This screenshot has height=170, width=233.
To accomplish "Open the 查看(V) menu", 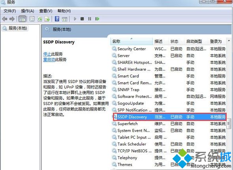I will pyautogui.click(x=46, y=11).
